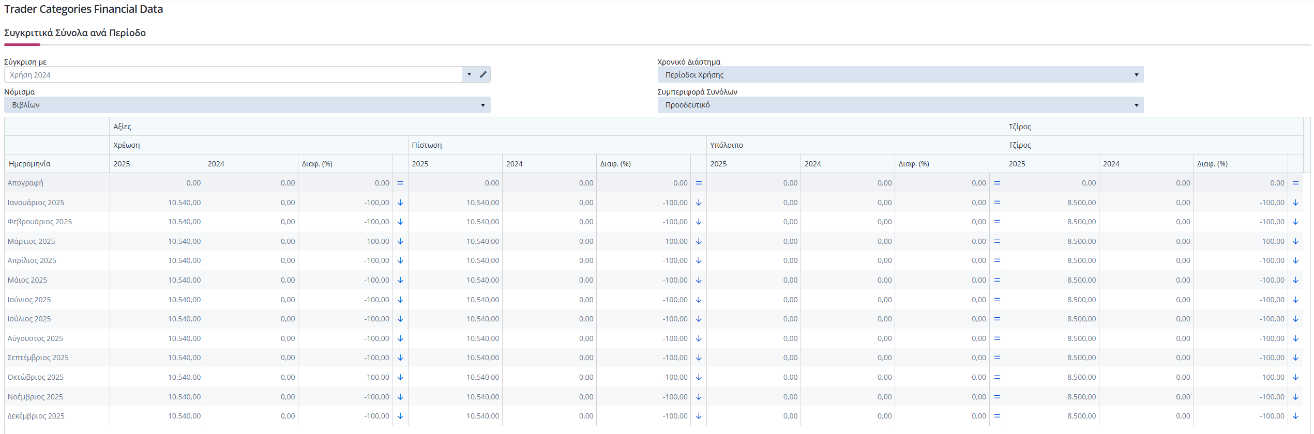This screenshot has width=1314, height=434.
Task: Select the Οκτώβριος 2025 row label
Action: click(35, 377)
